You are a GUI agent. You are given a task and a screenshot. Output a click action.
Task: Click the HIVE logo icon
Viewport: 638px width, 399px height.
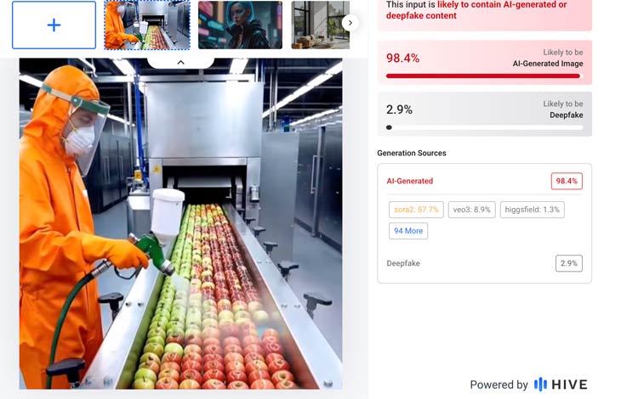[x=540, y=385]
